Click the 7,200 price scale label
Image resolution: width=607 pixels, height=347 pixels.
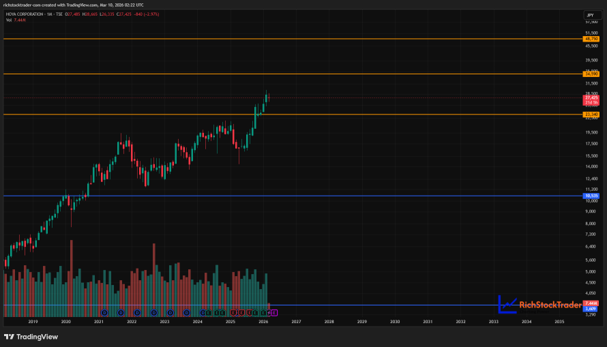[x=591, y=235]
